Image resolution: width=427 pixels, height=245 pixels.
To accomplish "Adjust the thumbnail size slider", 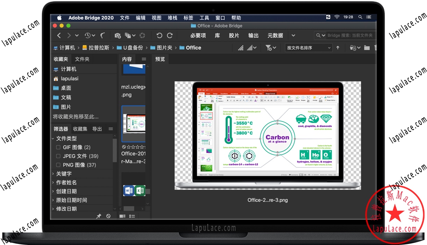I will click(x=245, y=48).
